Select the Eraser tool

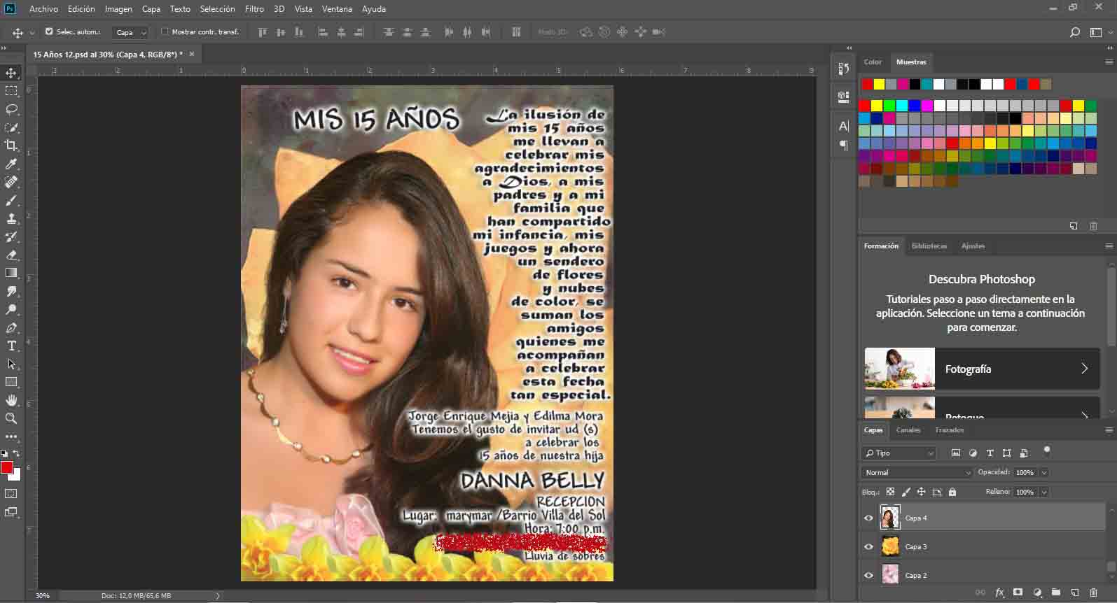(x=11, y=255)
